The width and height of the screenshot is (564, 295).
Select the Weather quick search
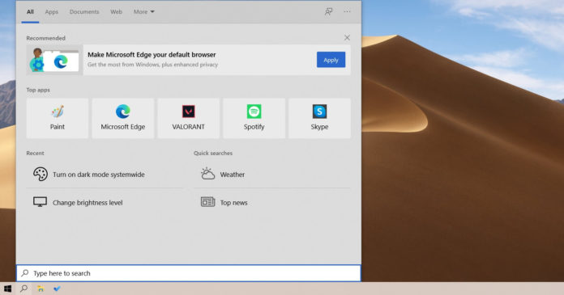[272, 174]
